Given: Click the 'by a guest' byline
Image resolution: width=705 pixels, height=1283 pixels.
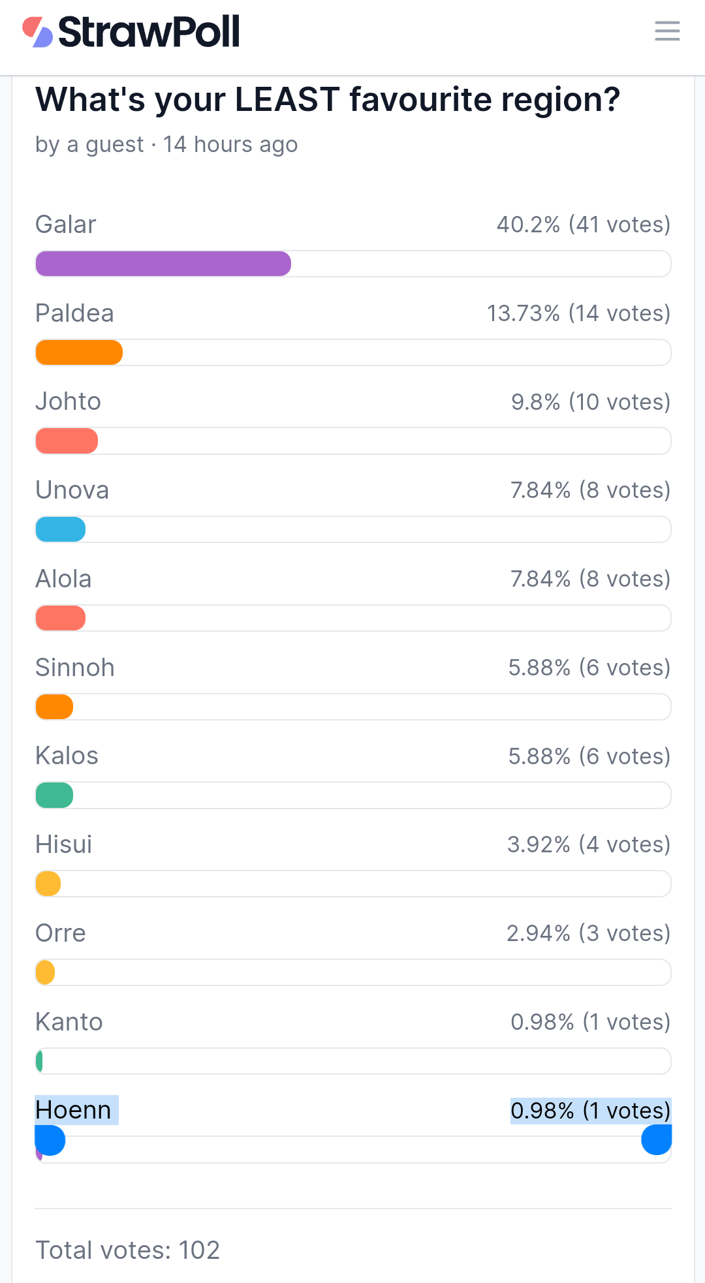Looking at the screenshot, I should coord(89,144).
